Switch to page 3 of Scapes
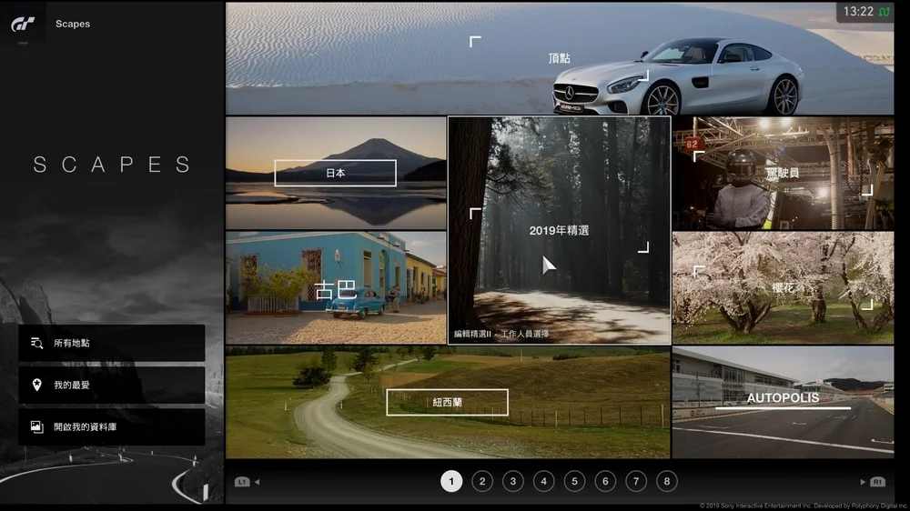This screenshot has height=511, width=910. (513, 482)
